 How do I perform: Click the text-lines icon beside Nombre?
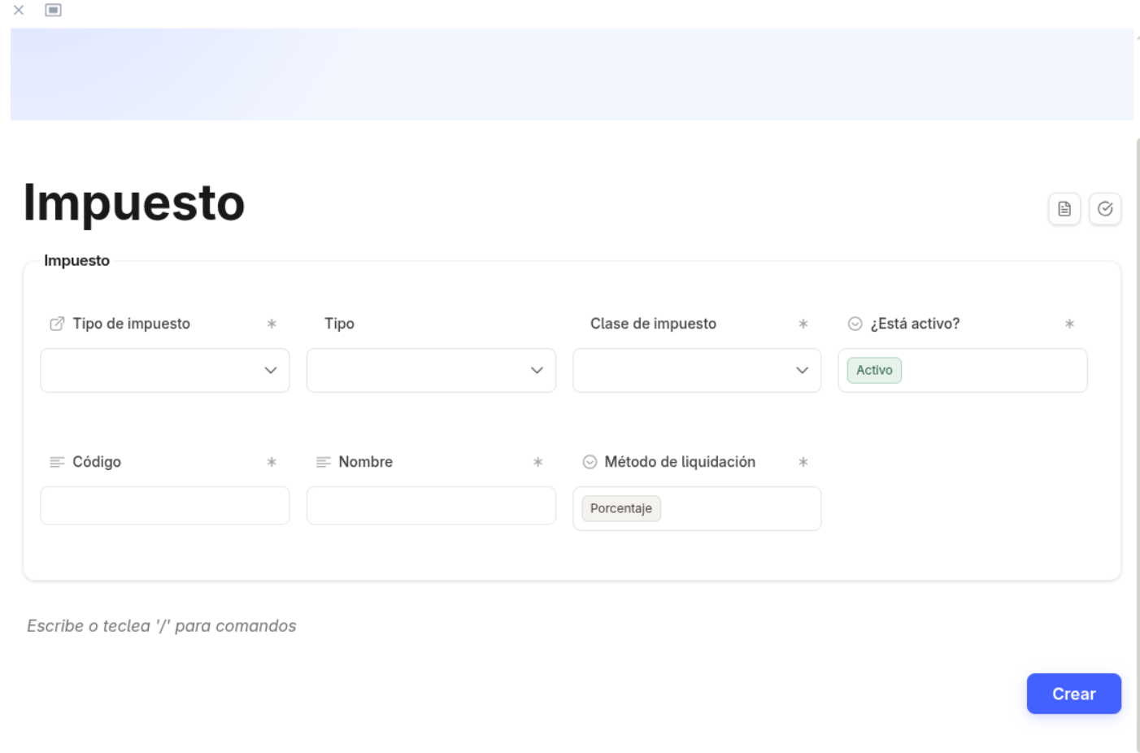[x=323, y=462]
